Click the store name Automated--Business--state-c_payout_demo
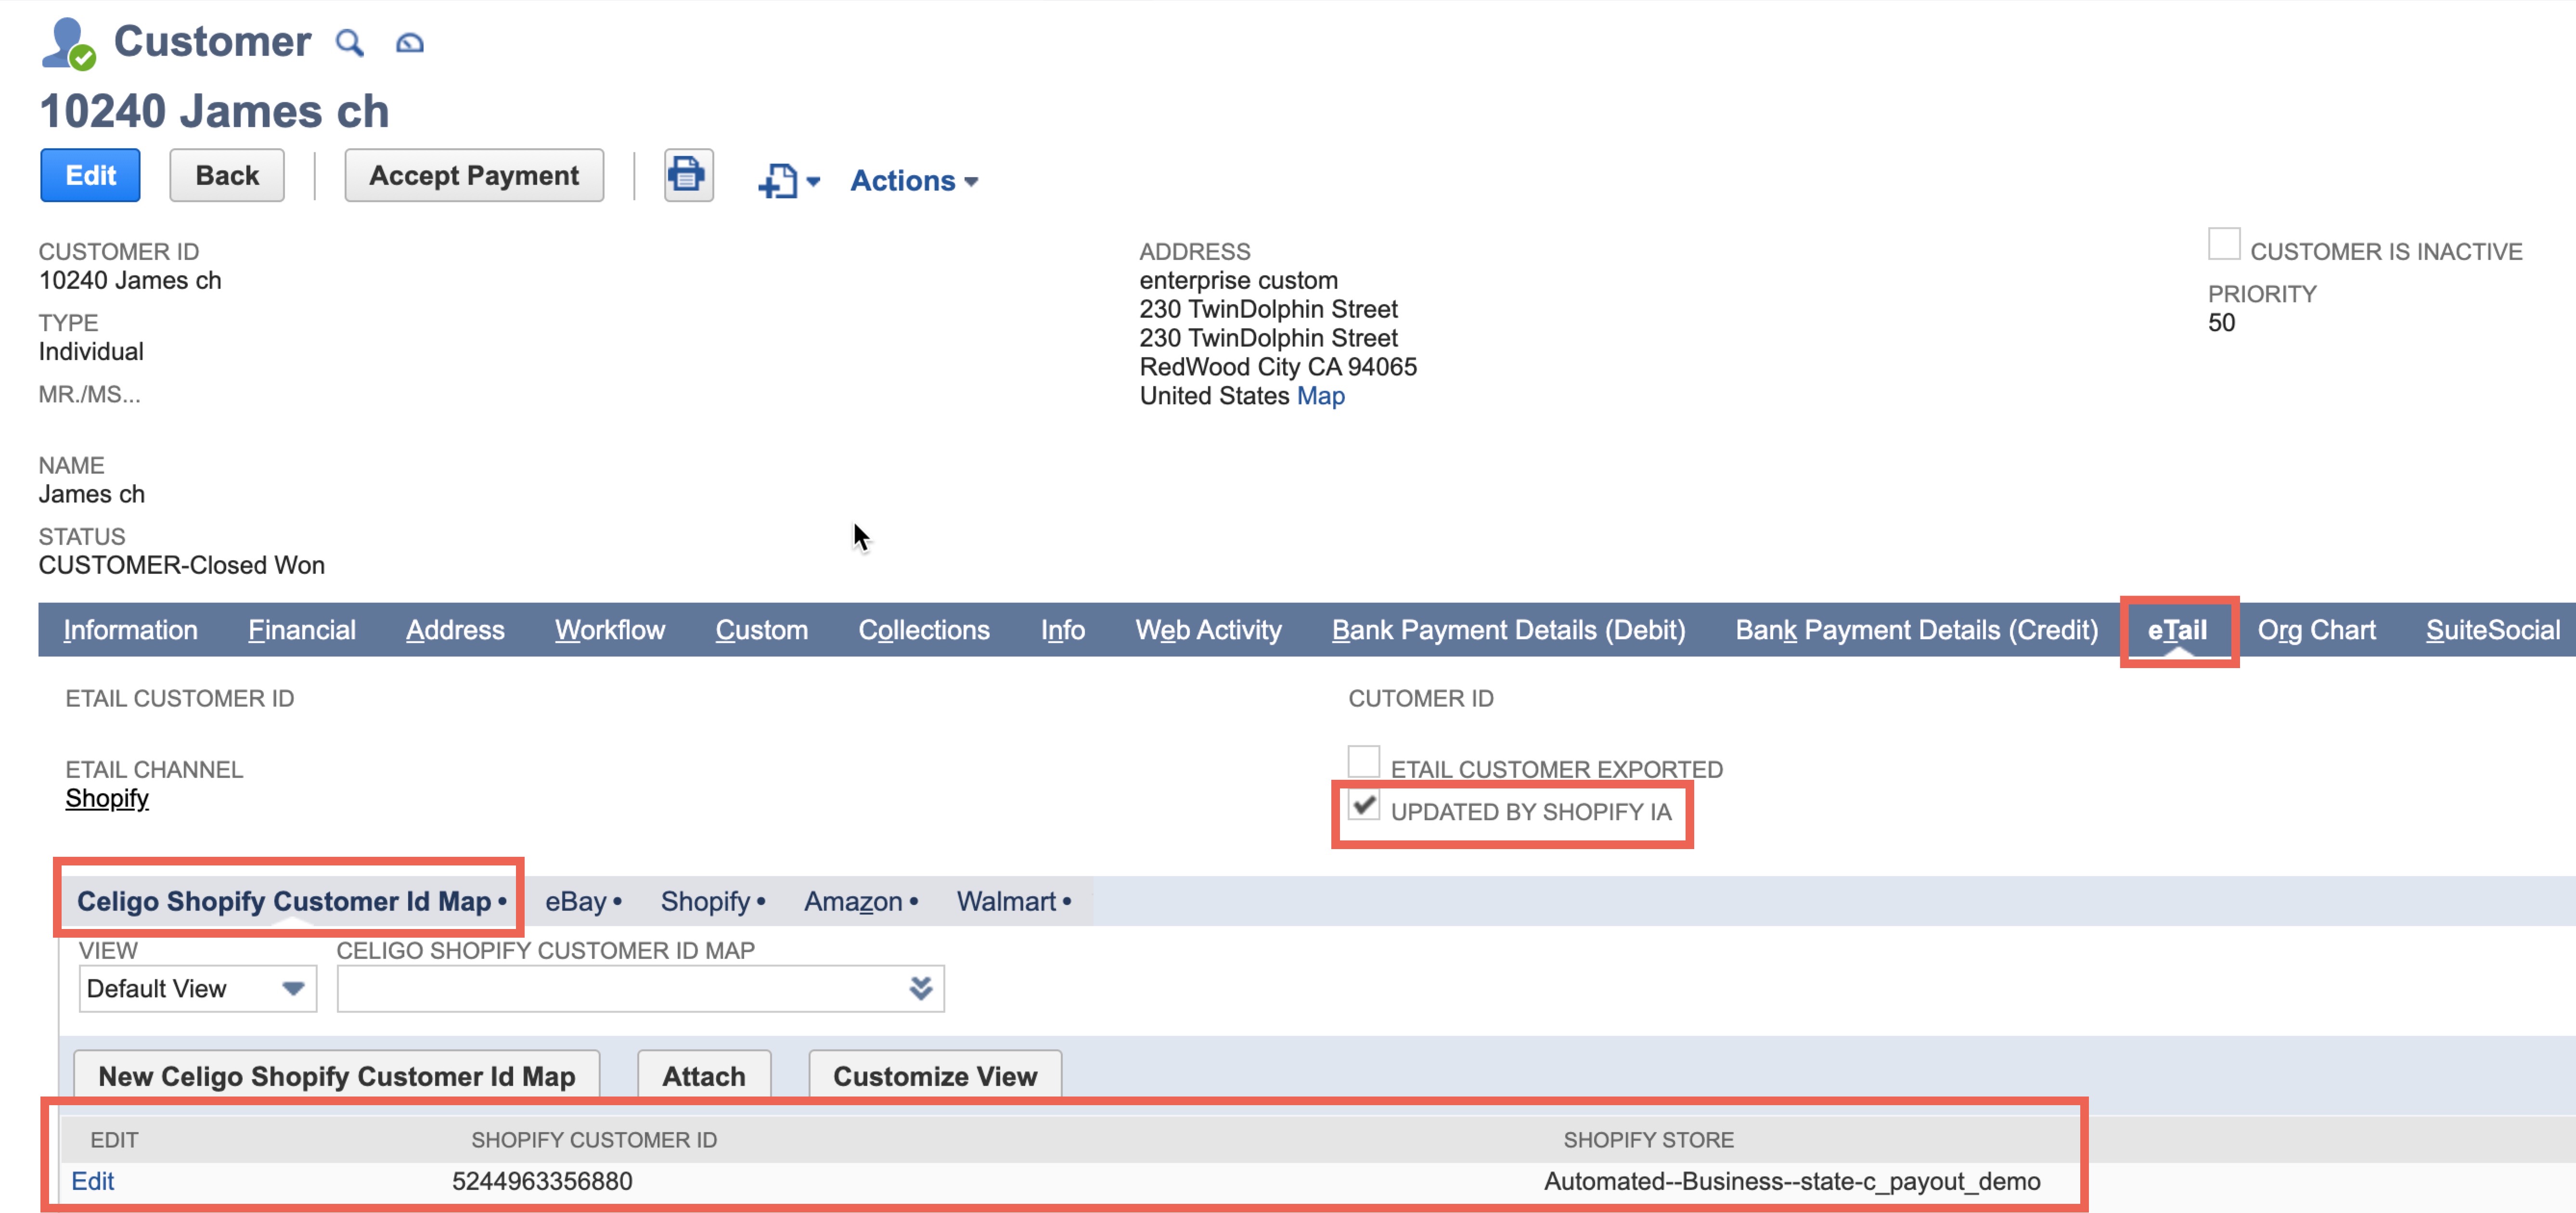 (1792, 1181)
